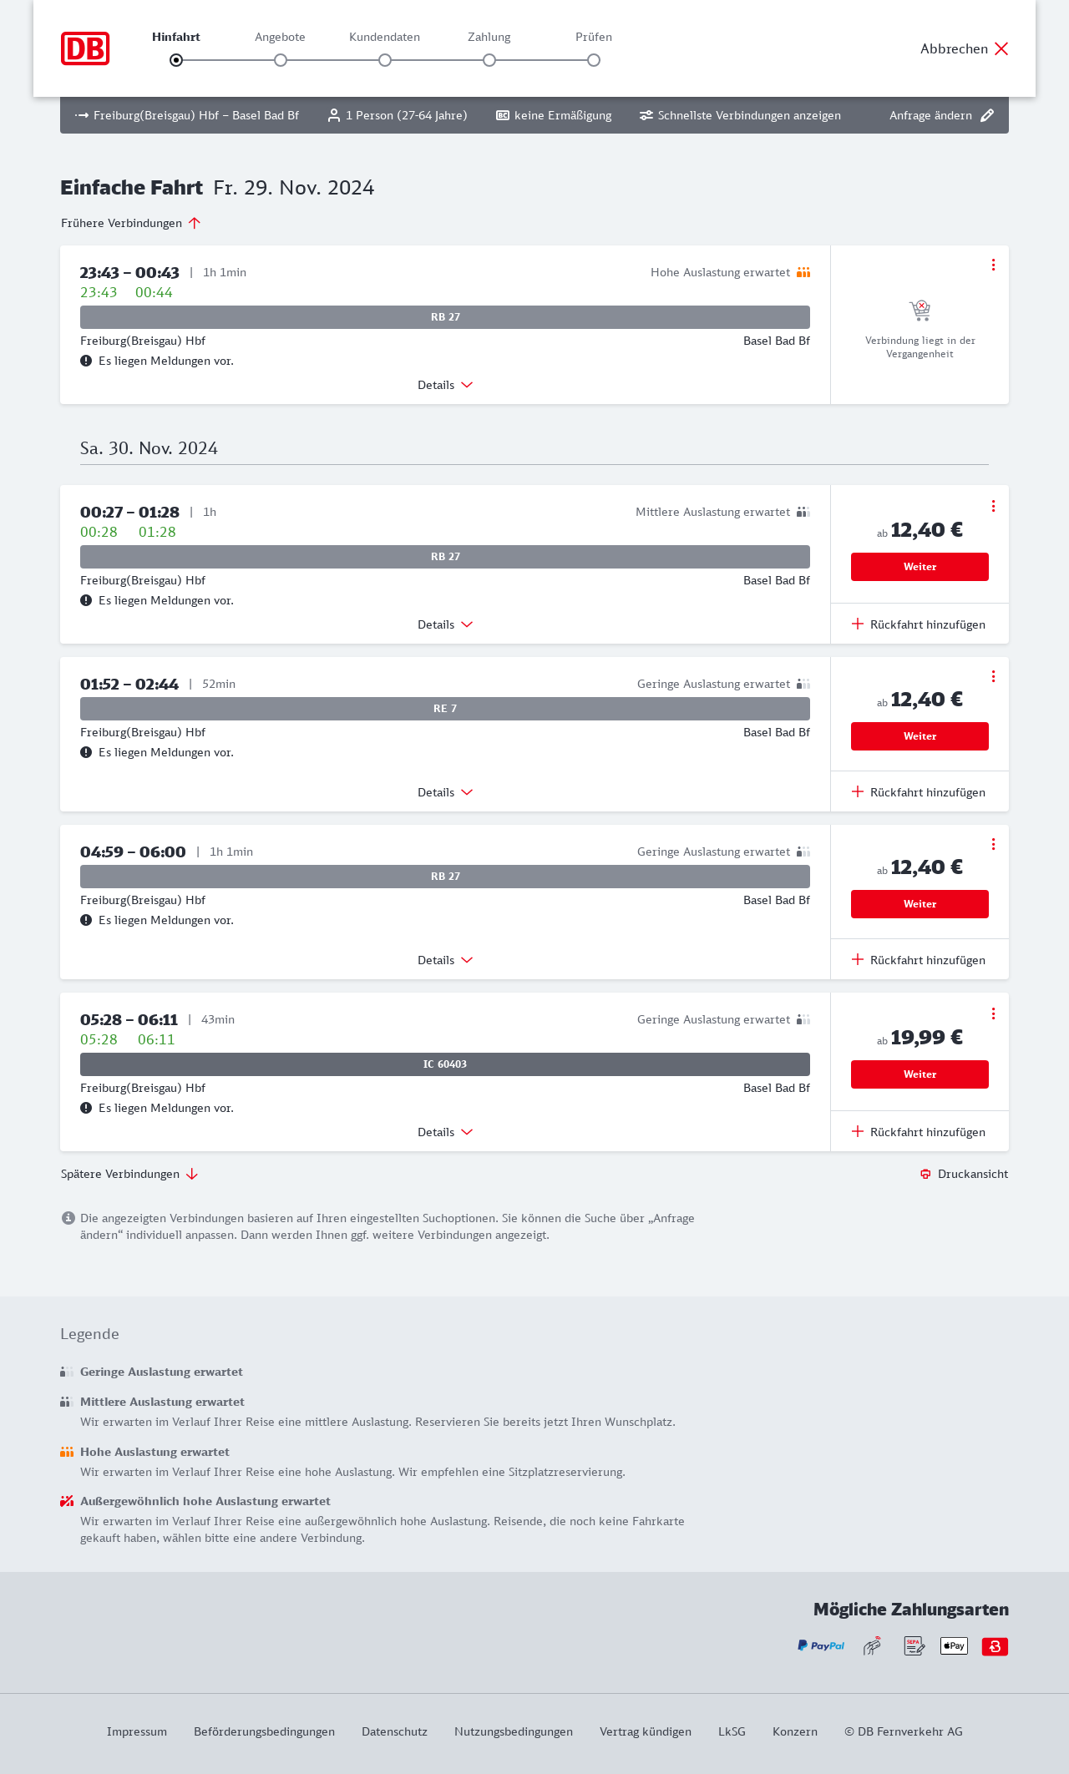
Task: Select the Angebote step circle
Action: (x=281, y=60)
